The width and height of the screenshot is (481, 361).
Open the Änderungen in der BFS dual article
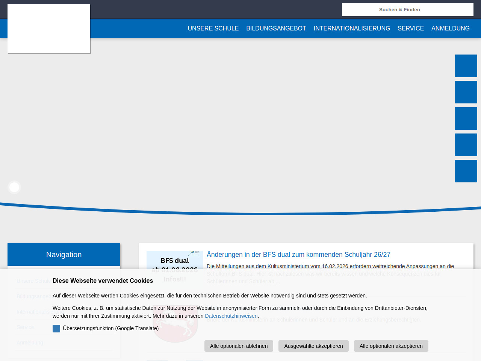[298, 255]
